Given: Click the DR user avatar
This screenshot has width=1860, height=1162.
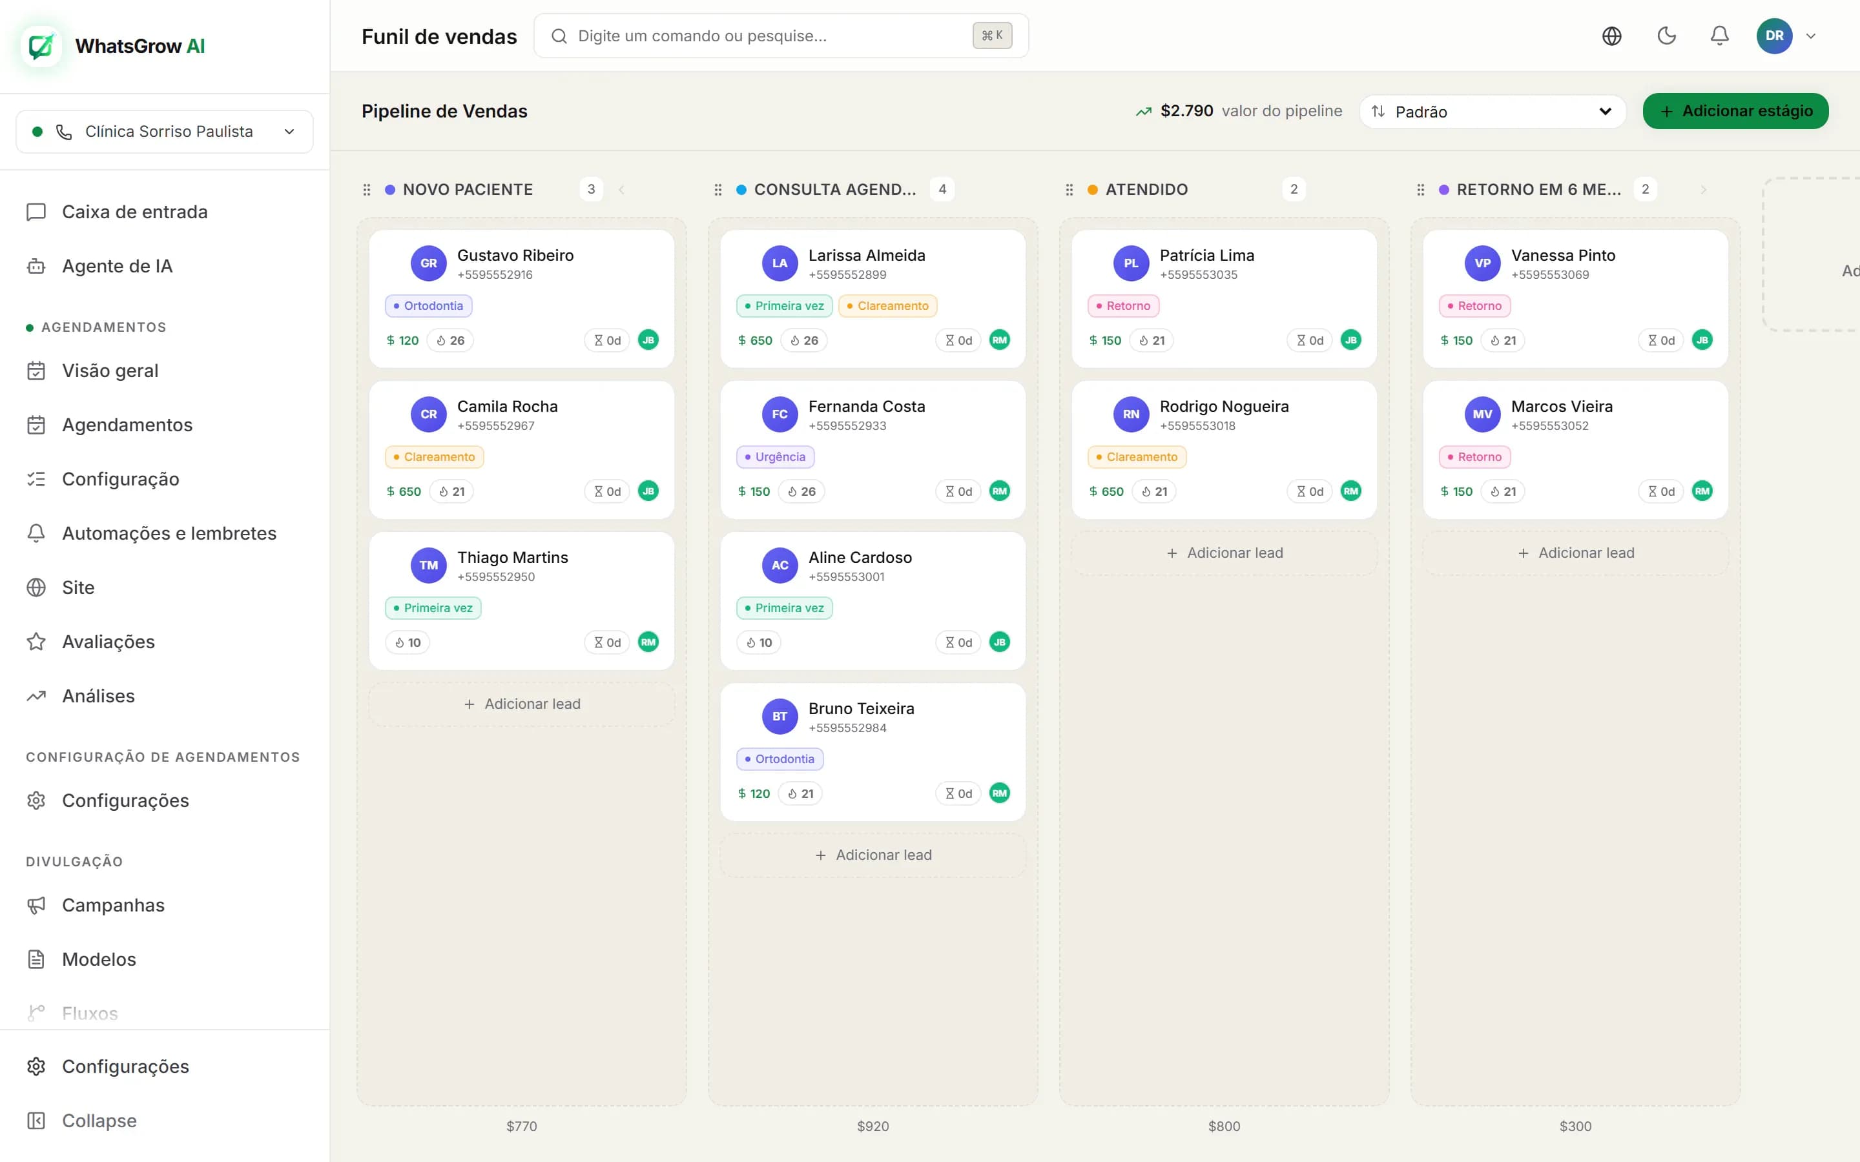Looking at the screenshot, I should [1774, 36].
